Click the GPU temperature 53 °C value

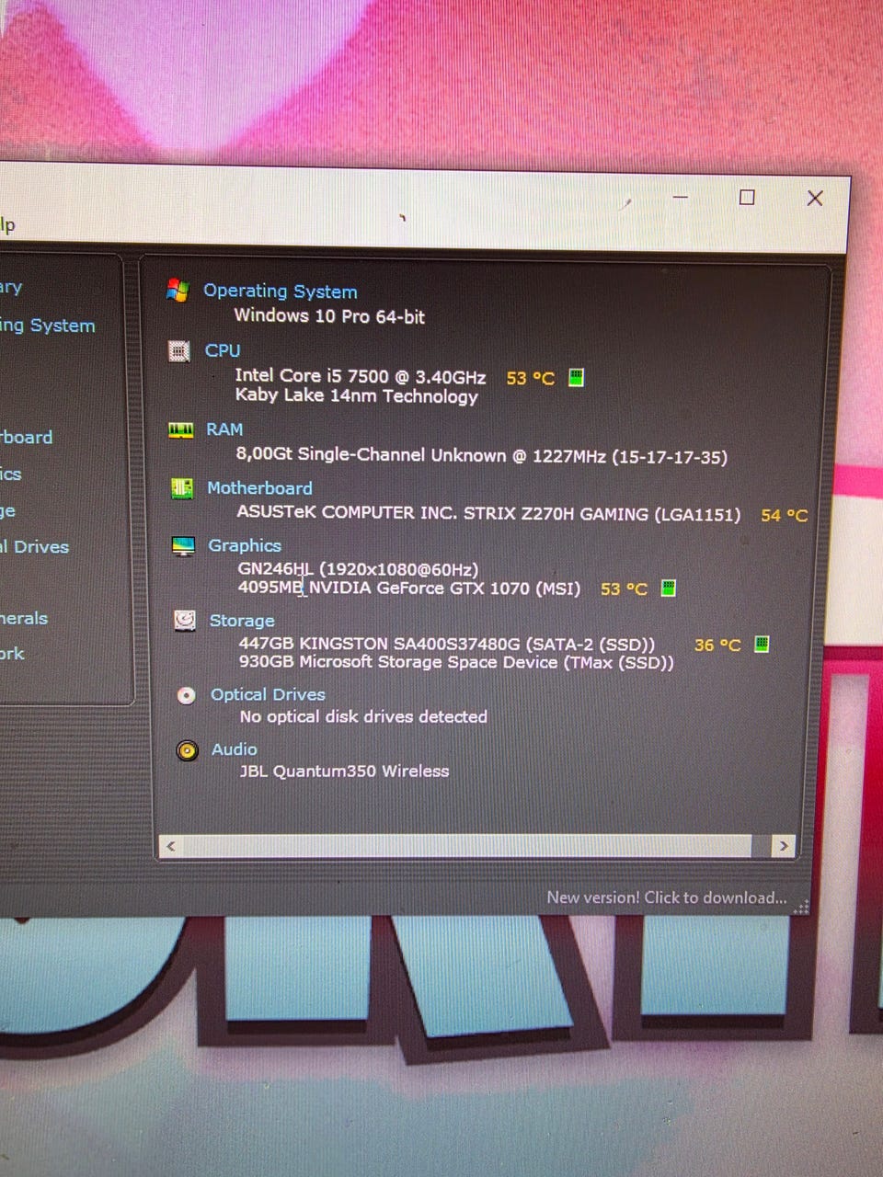pos(625,588)
